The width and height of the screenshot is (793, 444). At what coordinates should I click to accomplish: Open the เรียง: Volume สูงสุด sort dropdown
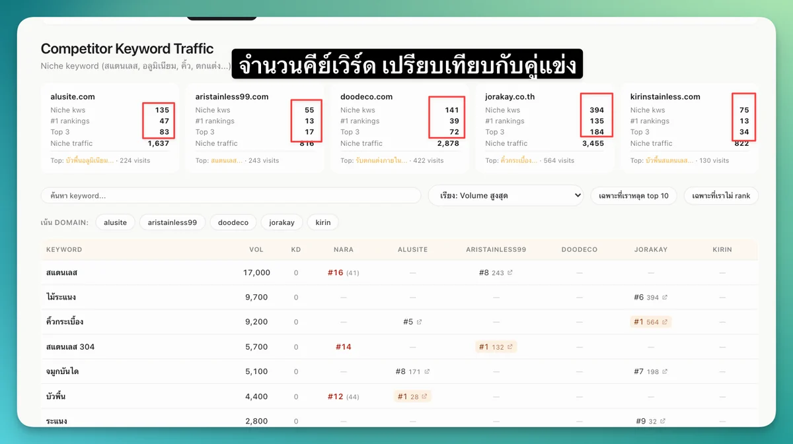click(x=506, y=195)
